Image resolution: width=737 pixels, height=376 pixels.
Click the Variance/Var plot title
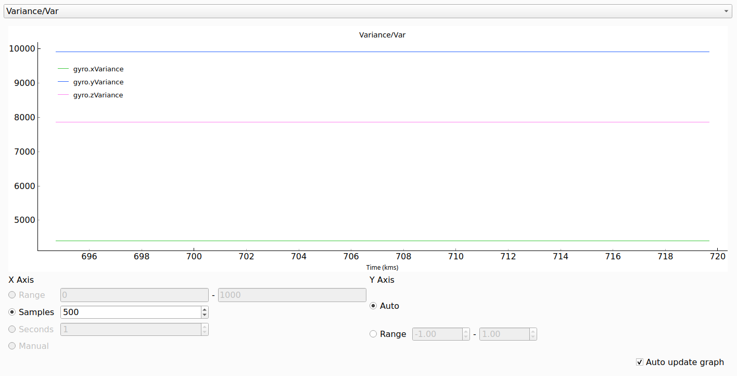382,35
